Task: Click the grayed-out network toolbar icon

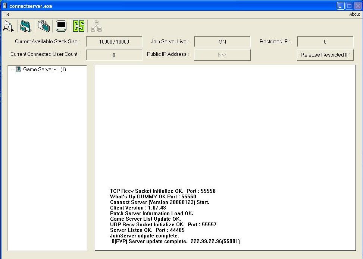Action: (x=96, y=26)
